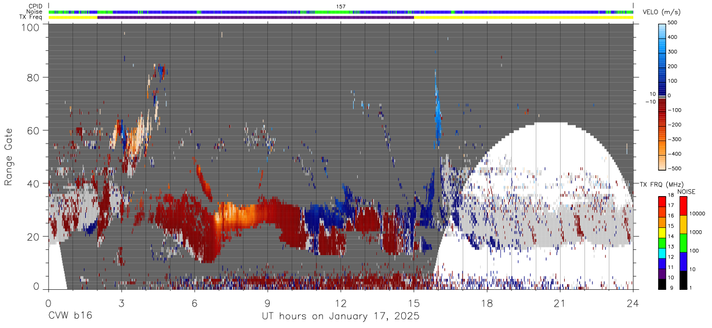Click the TX Freq row label
The width and height of the screenshot is (712, 328).
point(32,17)
